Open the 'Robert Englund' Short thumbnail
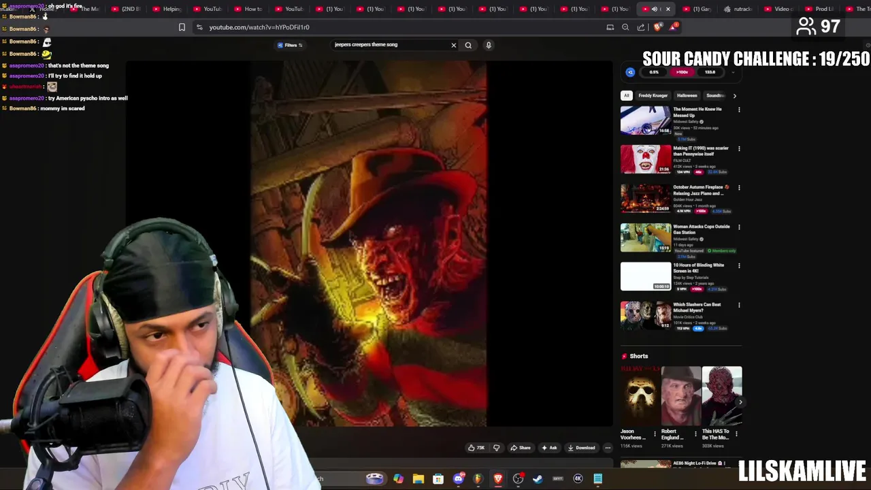 tap(681, 395)
